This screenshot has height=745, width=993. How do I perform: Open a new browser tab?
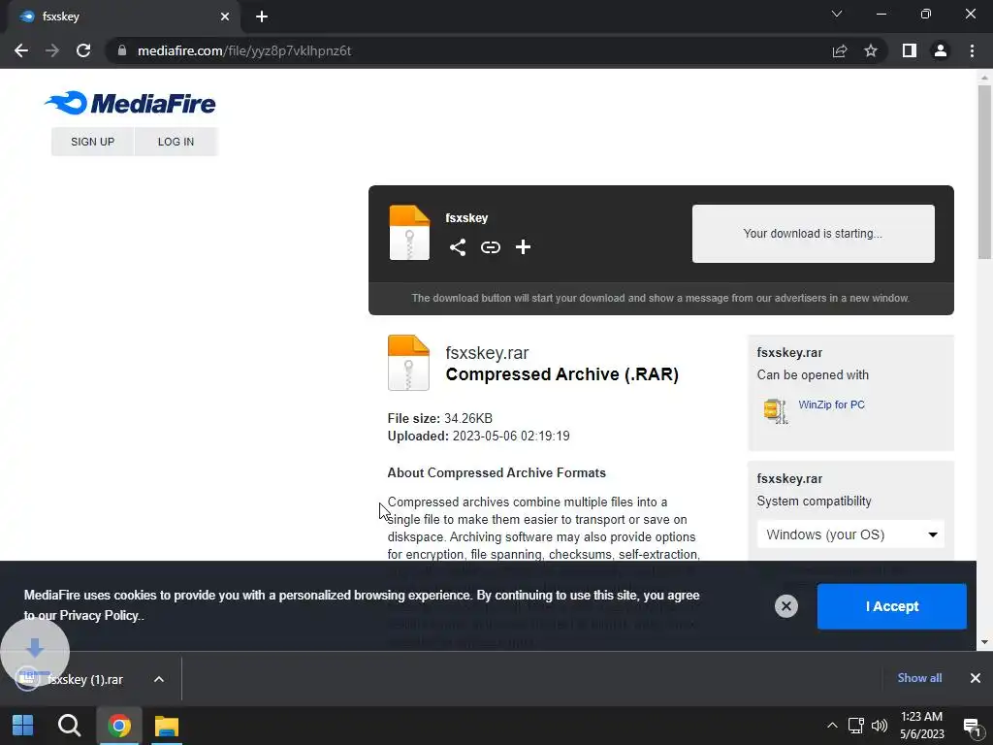[262, 16]
